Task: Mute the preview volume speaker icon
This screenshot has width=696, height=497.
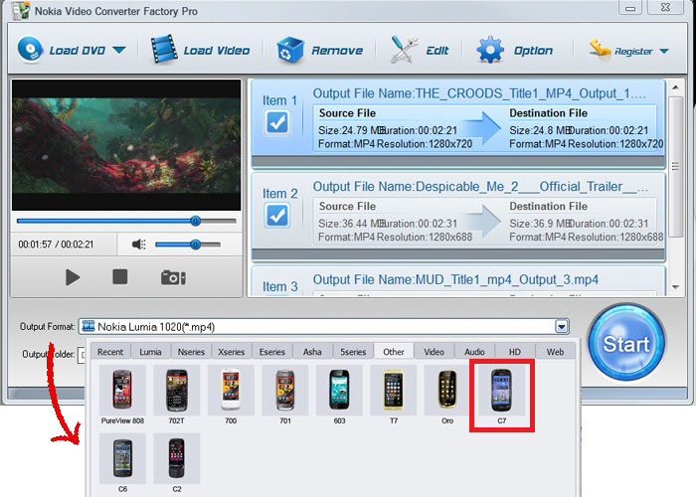Action: (x=139, y=245)
